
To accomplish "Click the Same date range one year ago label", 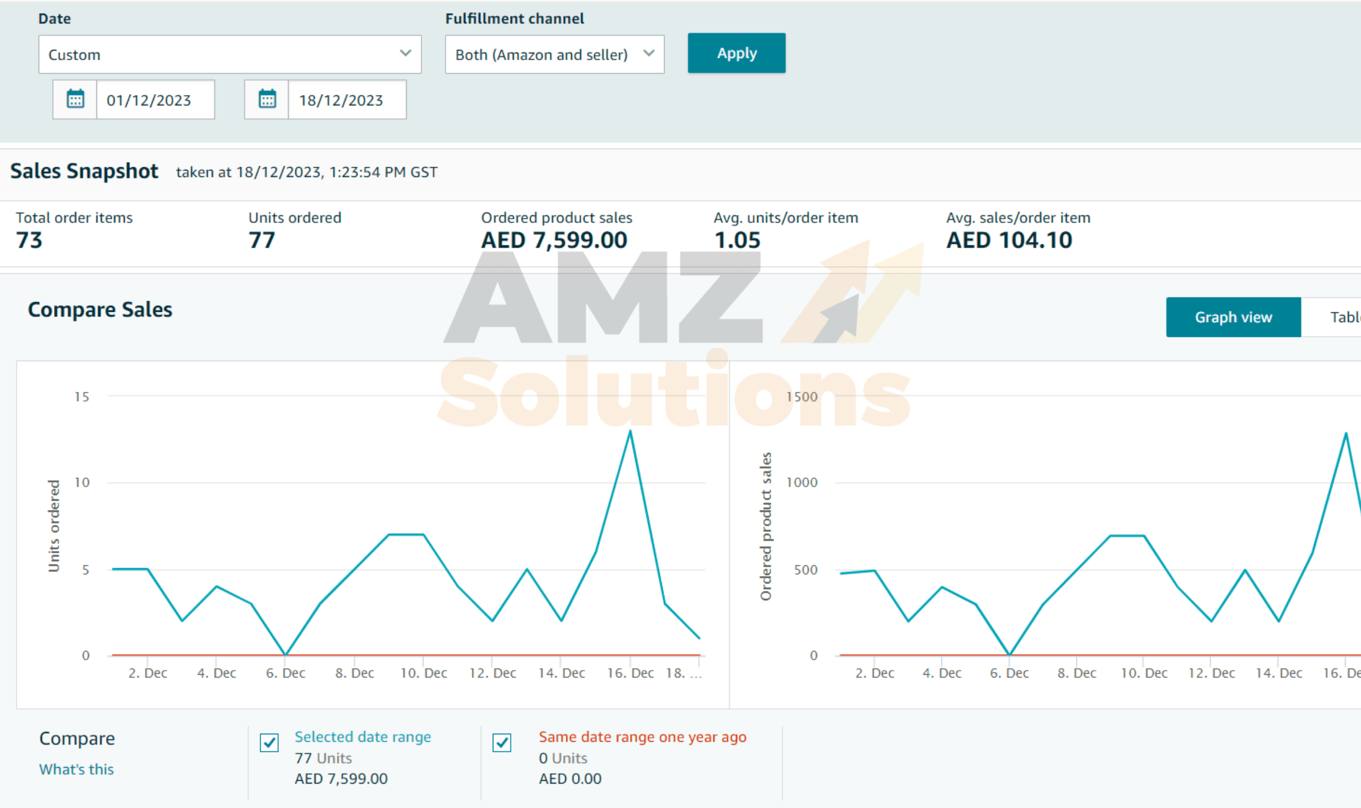I will 642,737.
